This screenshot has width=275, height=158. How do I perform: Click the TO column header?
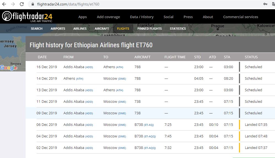click(x=106, y=57)
